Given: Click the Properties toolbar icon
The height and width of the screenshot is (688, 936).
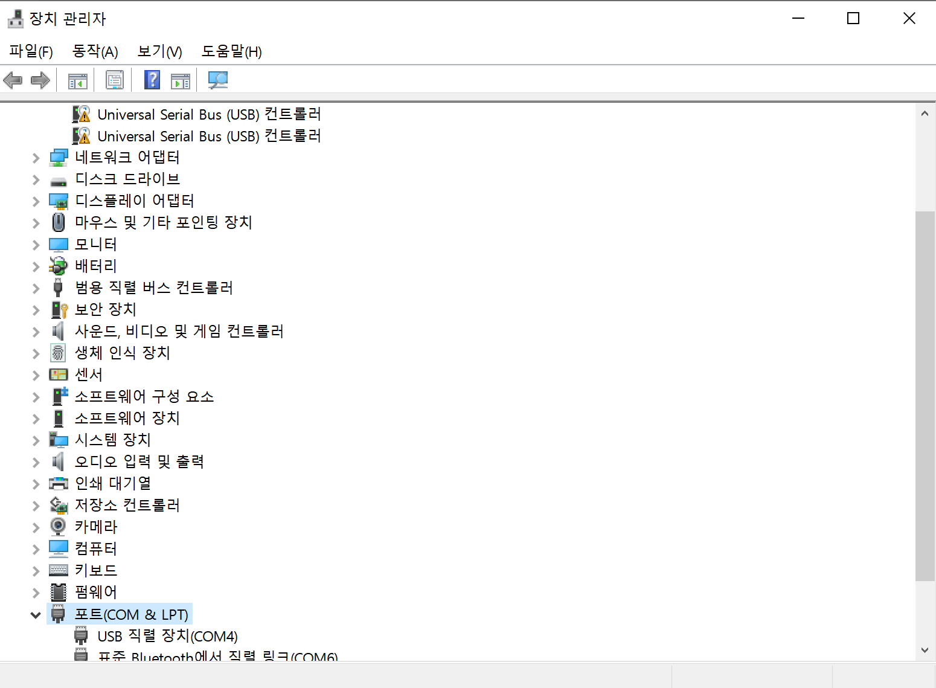Looking at the screenshot, I should [x=114, y=80].
